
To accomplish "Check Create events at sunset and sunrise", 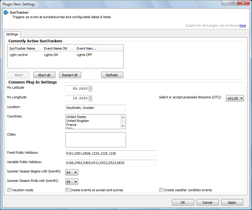I will (67, 190).
